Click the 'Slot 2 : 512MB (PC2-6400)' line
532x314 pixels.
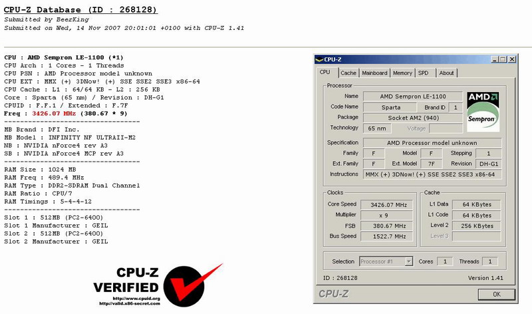(x=54, y=234)
